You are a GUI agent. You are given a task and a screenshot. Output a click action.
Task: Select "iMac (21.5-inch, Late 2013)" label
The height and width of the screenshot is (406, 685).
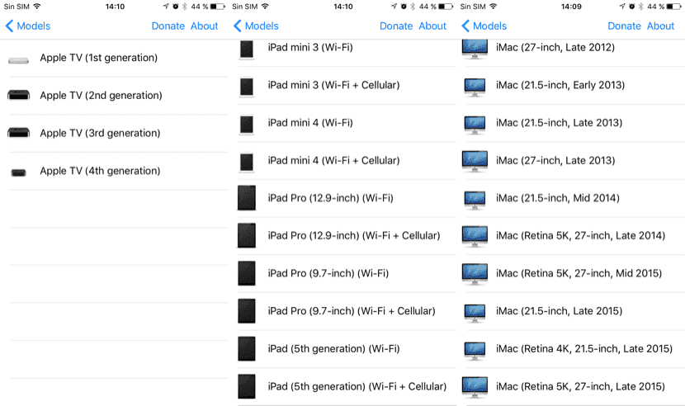[560, 123]
